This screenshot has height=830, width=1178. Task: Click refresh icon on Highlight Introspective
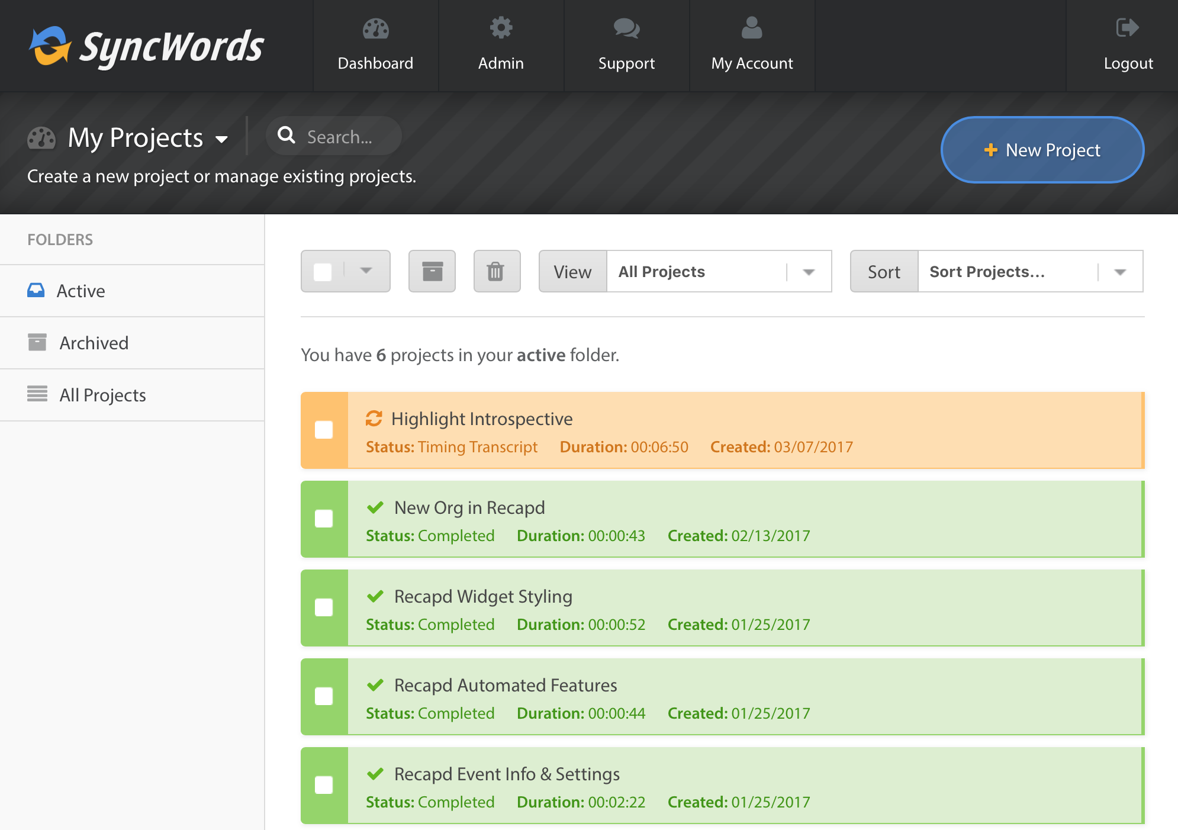[x=374, y=419]
